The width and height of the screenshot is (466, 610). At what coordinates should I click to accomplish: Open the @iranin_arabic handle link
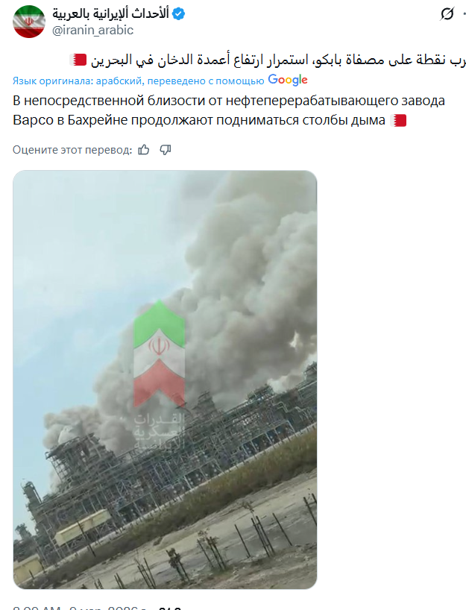click(92, 31)
